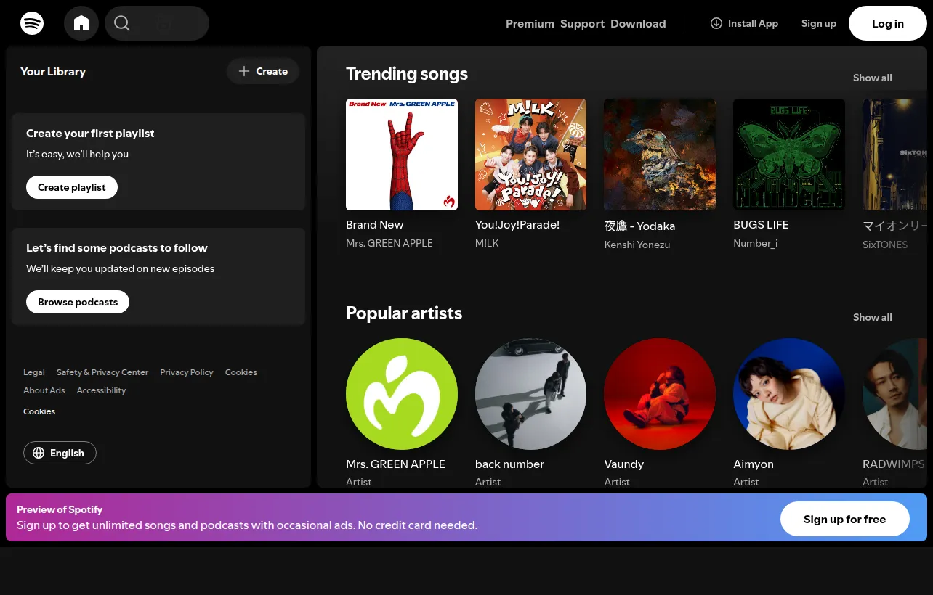Open the Premium menu item
933x595 pixels.
pyautogui.click(x=530, y=23)
